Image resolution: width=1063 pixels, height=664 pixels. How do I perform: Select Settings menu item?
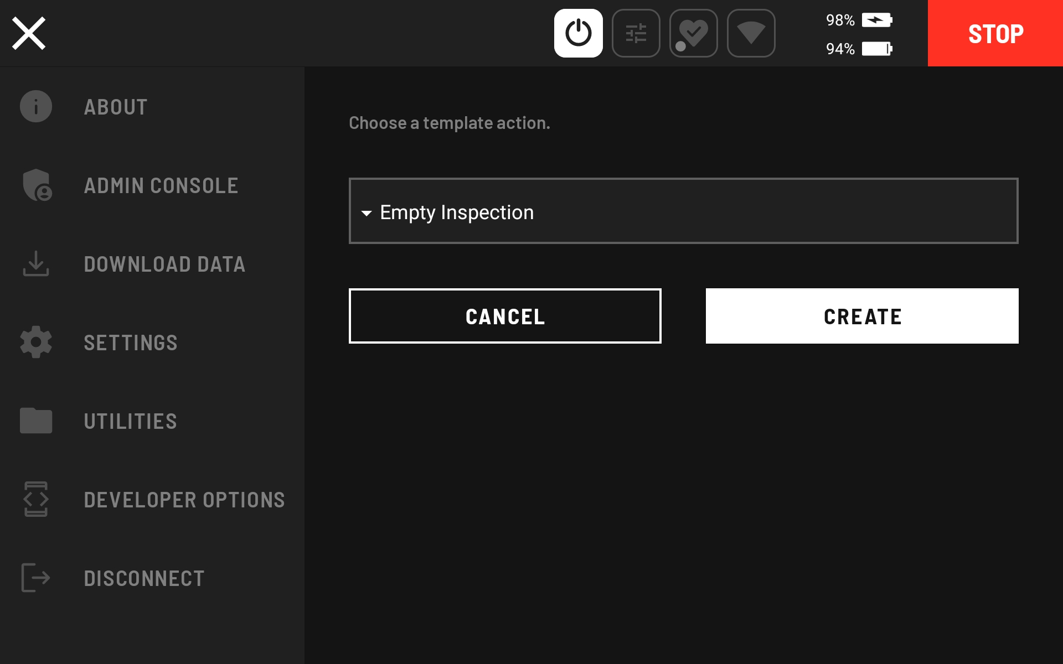click(131, 341)
